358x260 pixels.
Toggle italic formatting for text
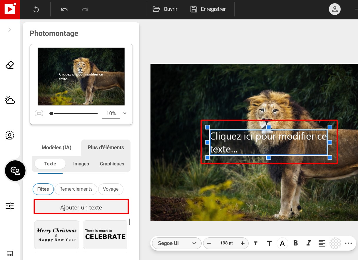click(309, 243)
